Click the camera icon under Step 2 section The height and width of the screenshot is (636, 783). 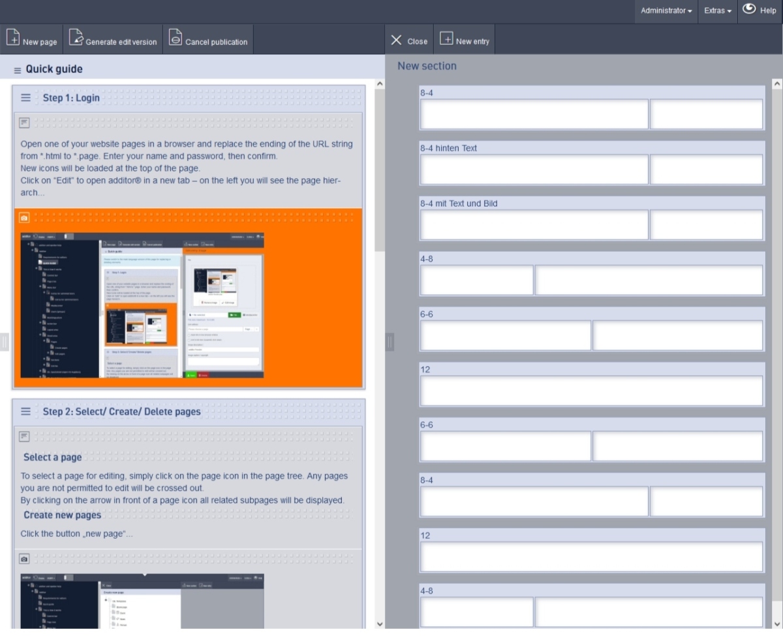24,559
